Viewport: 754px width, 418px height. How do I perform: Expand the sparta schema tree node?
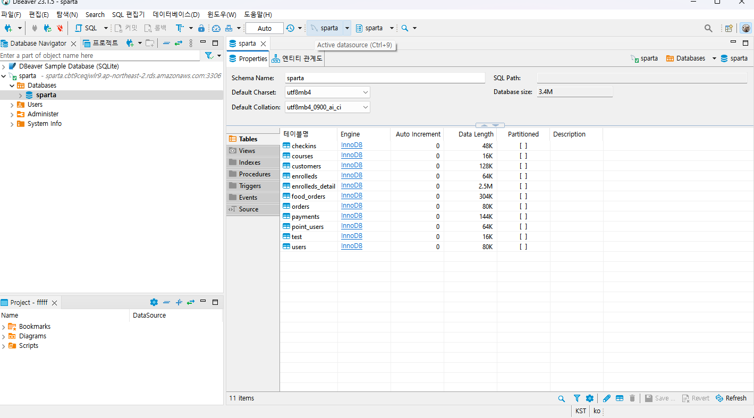pos(20,96)
